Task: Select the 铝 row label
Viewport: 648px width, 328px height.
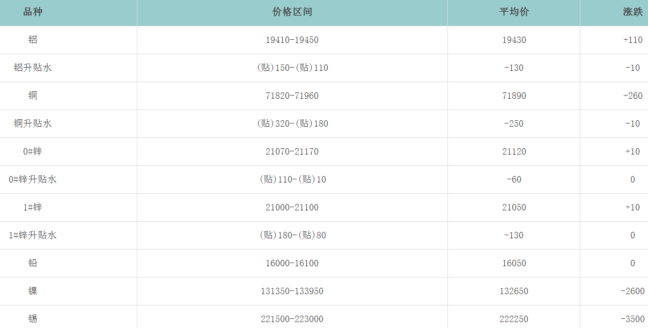Action: point(33,40)
